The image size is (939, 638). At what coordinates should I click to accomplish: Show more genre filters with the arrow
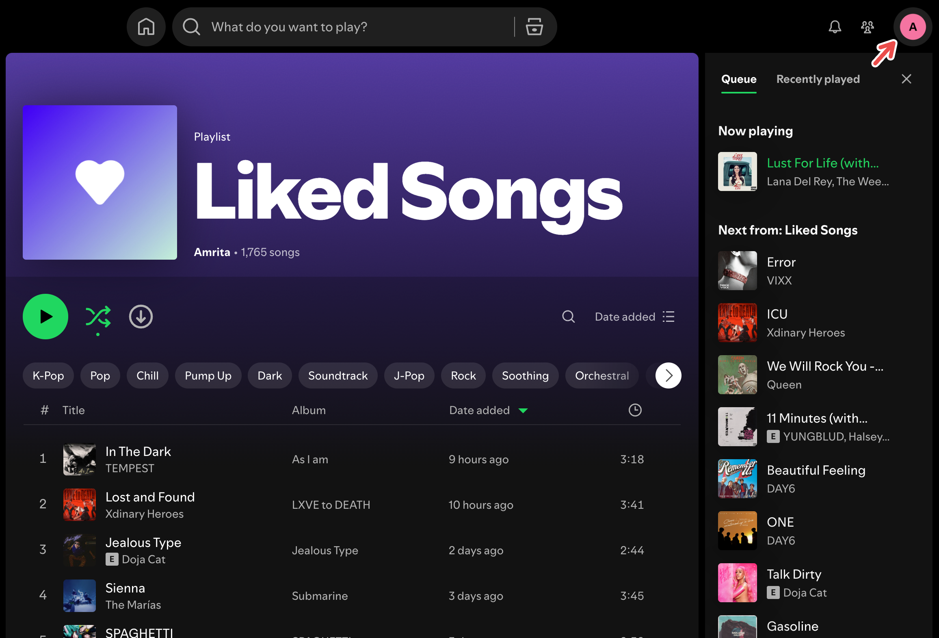(669, 375)
